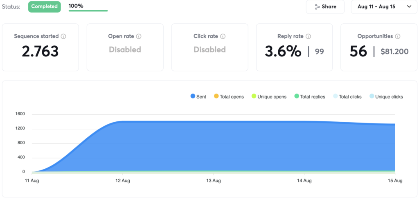Click the 2.763 Sequence started card
Screen dimensions: 419x199
click(40, 47)
